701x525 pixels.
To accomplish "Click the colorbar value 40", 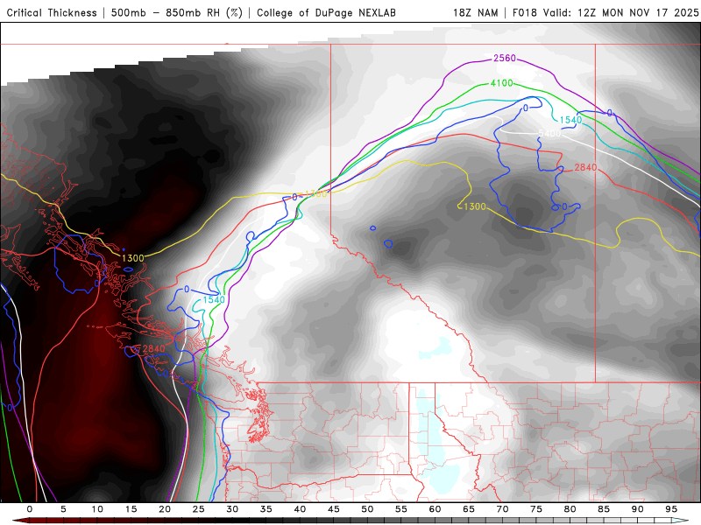I will pos(300,509).
